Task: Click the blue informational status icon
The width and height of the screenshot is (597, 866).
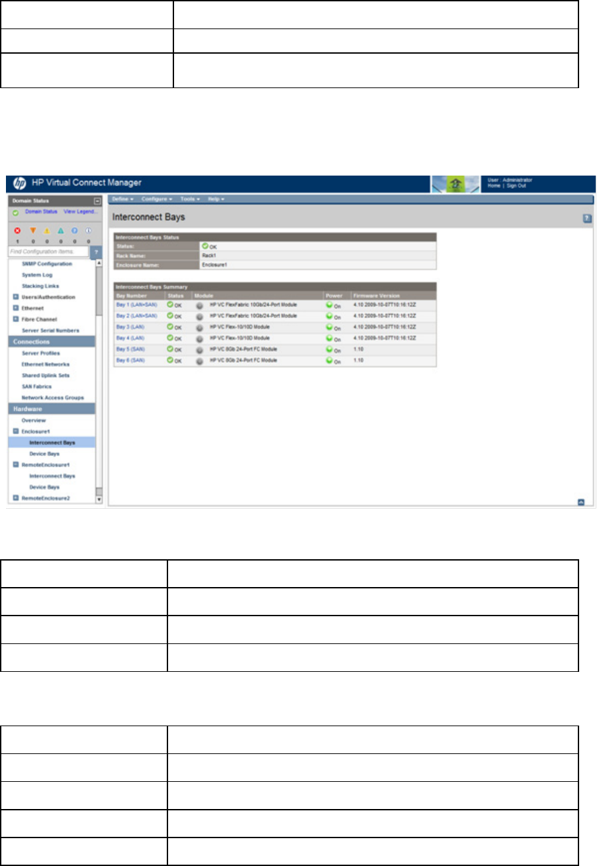Action: 89,231
